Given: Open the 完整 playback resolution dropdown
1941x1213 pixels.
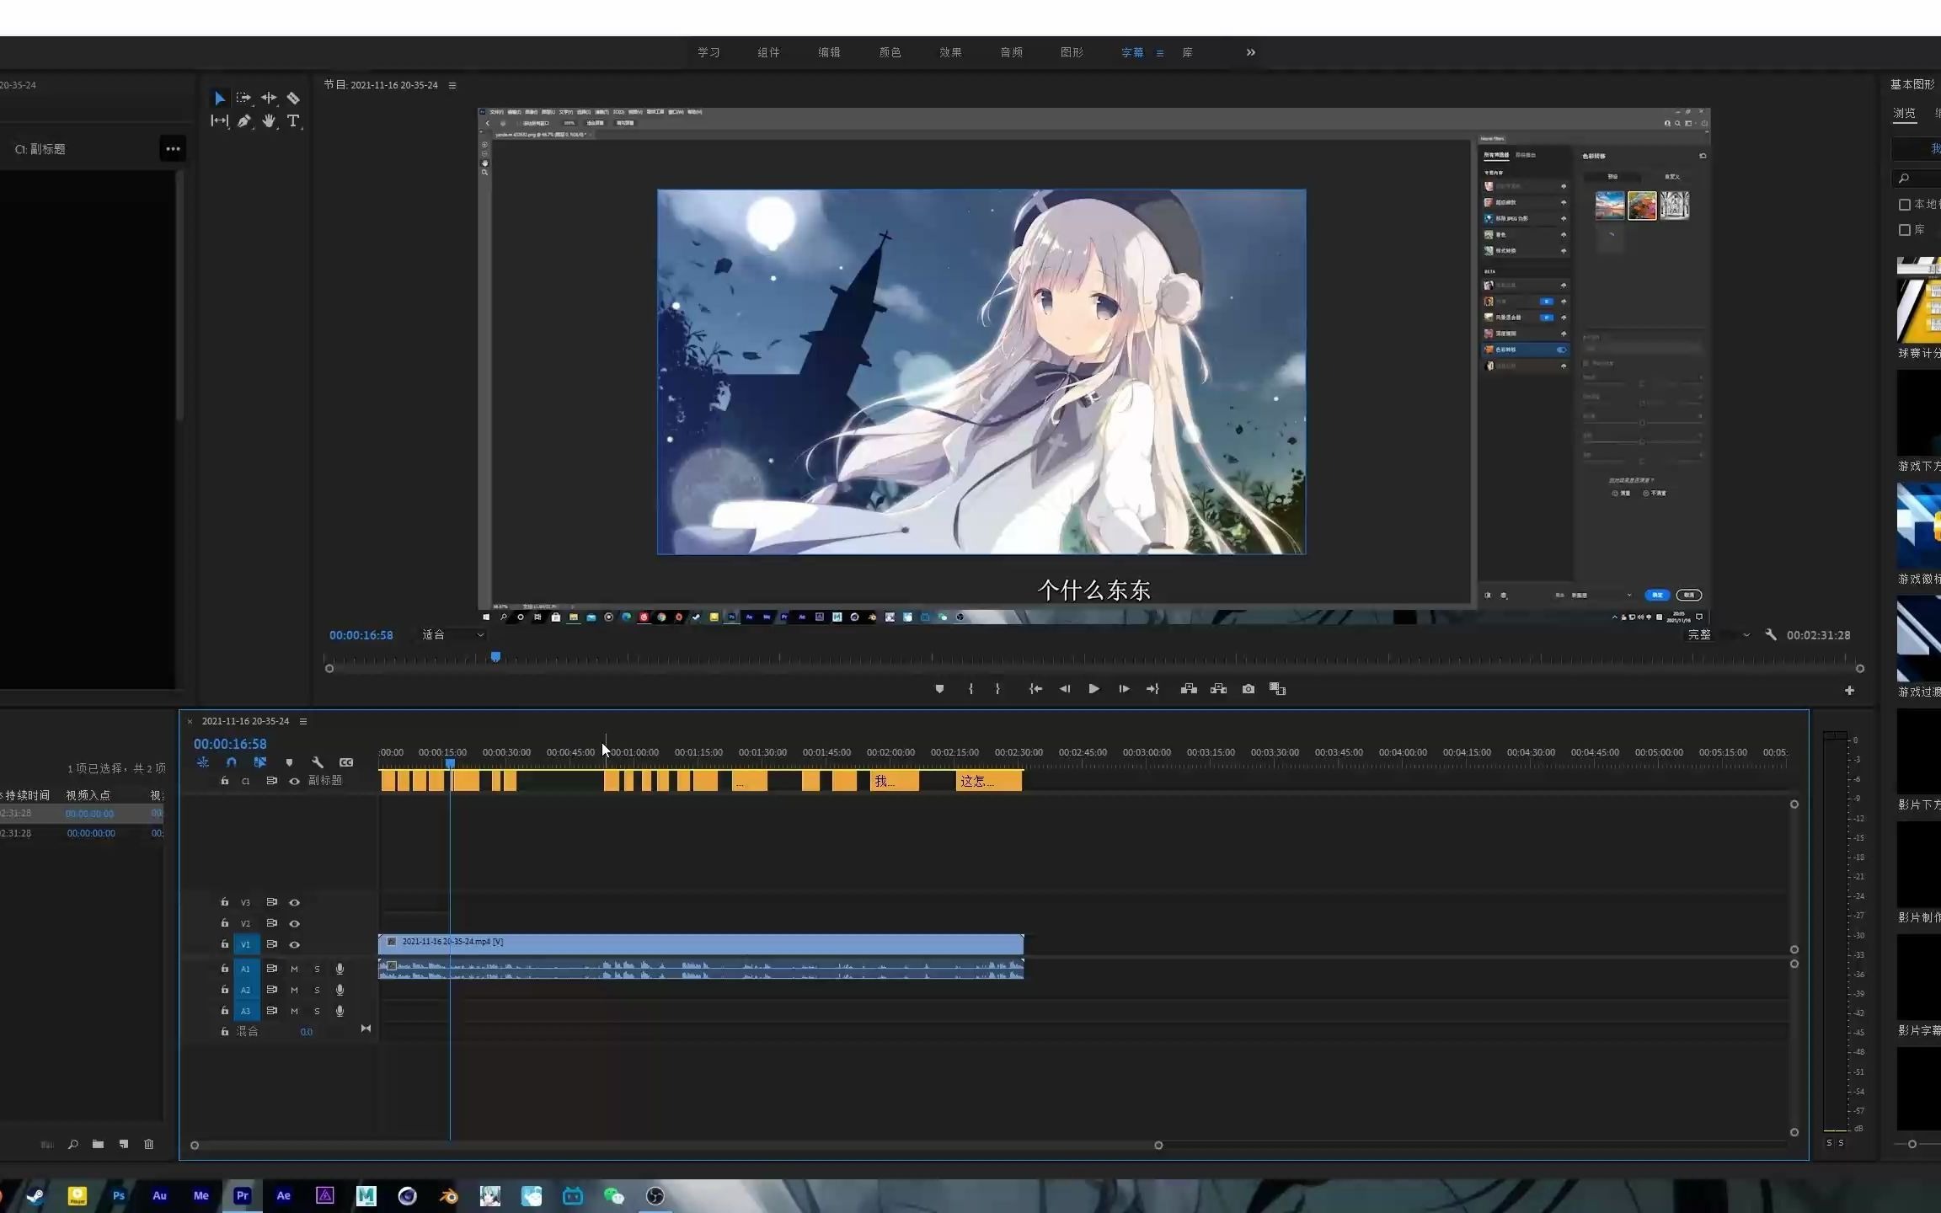Looking at the screenshot, I should pyautogui.click(x=1719, y=635).
